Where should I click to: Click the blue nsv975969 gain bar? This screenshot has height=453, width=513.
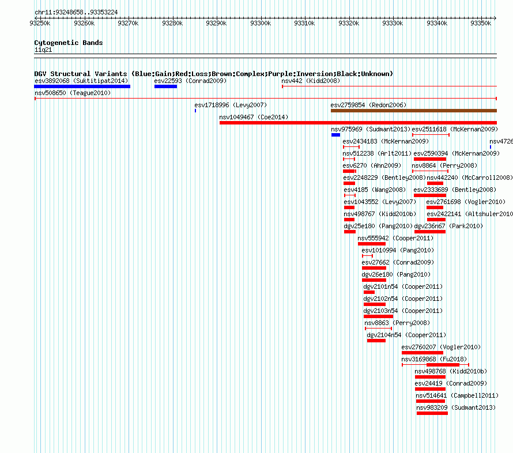[335, 135]
